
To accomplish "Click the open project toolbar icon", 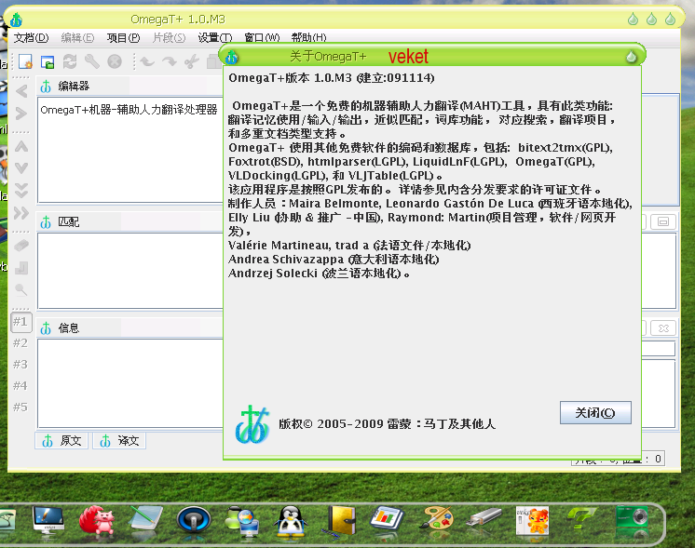I will 48,61.
